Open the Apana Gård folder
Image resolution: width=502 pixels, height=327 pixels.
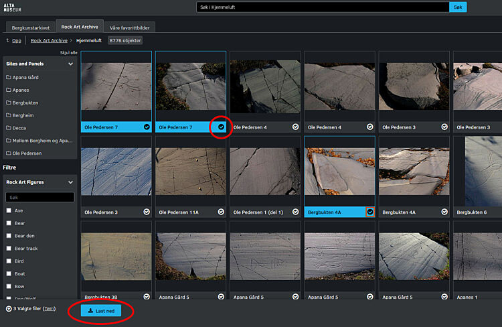pos(22,77)
